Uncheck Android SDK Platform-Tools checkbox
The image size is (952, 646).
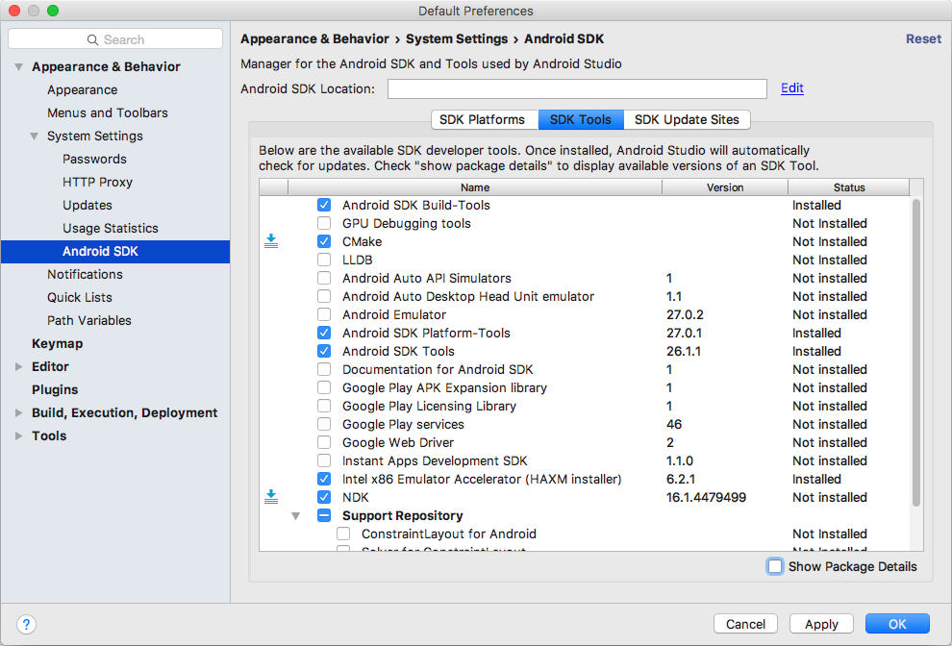pos(324,333)
